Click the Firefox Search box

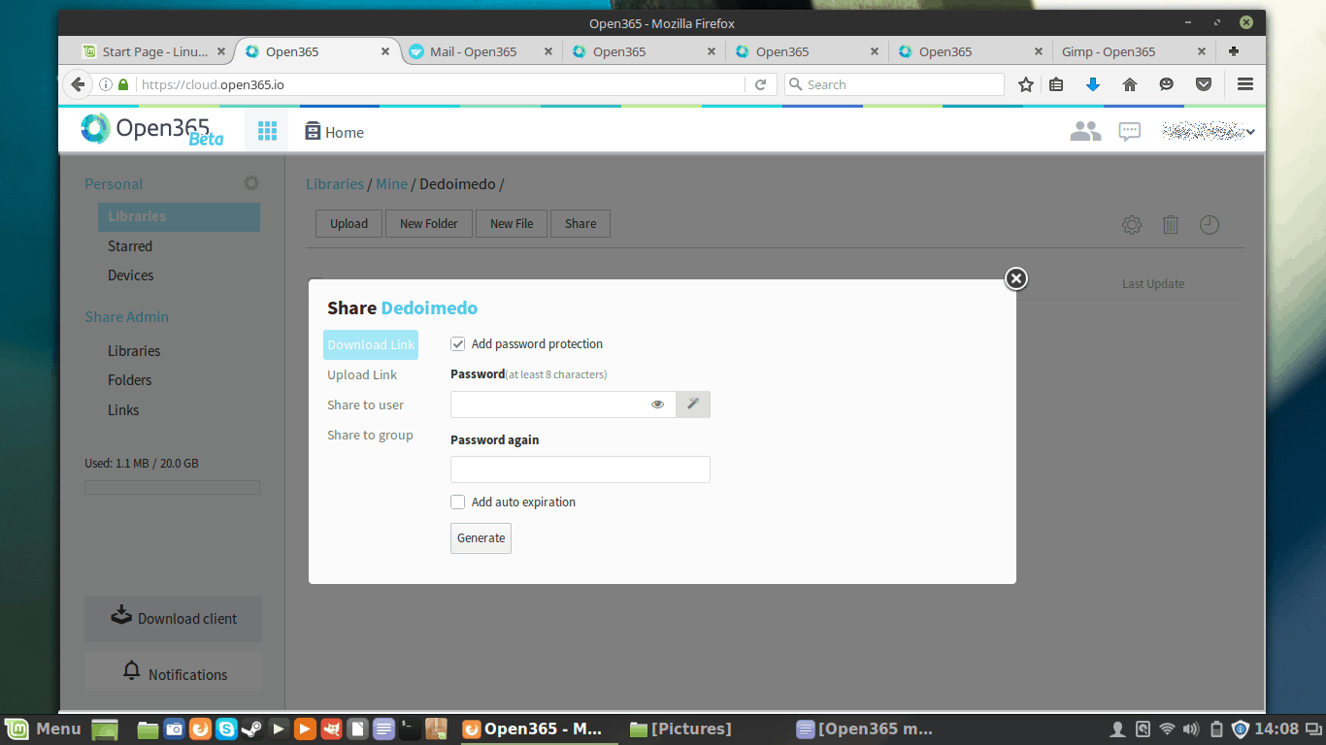point(894,84)
